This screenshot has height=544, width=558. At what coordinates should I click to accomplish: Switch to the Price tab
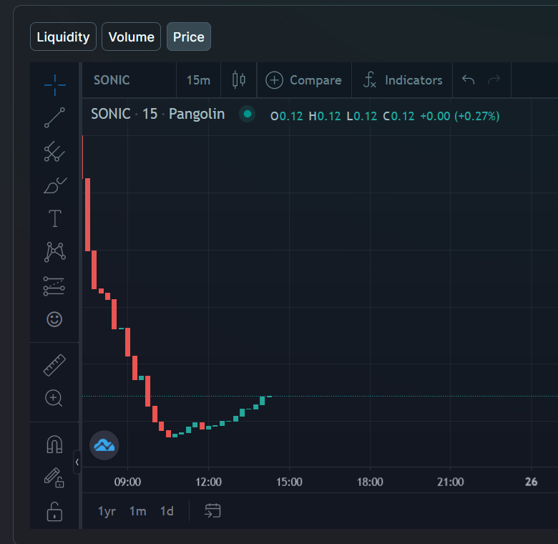(x=189, y=37)
